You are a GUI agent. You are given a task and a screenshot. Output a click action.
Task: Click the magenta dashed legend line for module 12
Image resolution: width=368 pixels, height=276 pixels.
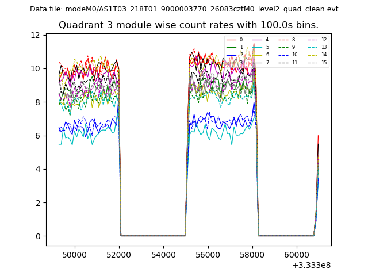312,40
